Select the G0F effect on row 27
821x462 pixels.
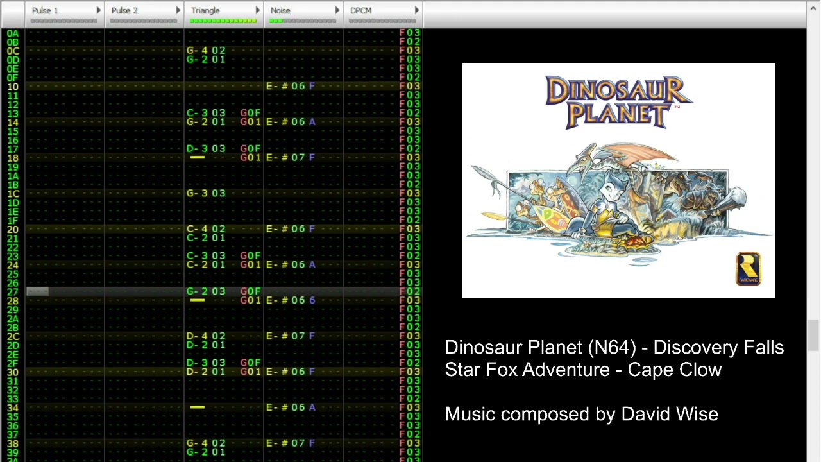(250, 291)
